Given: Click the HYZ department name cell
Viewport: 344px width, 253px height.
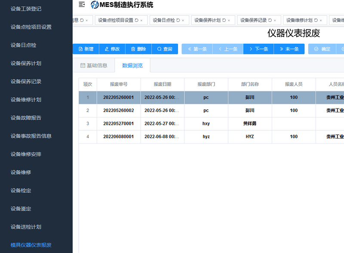Looking at the screenshot, I should click(250, 136).
